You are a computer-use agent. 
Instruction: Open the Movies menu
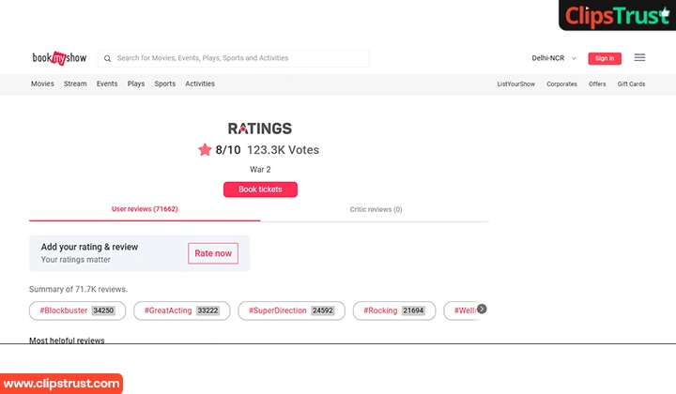[x=42, y=83]
